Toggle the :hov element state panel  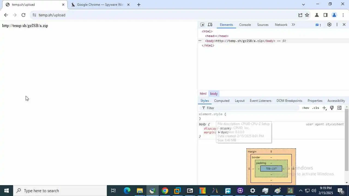[x=305, y=108]
